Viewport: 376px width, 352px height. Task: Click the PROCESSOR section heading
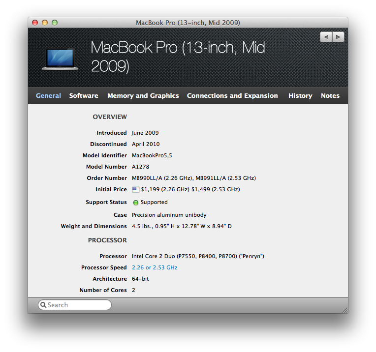(107, 240)
